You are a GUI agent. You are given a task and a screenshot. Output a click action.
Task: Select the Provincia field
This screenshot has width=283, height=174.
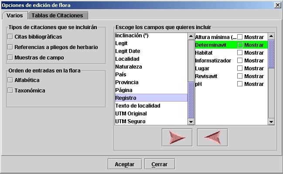click(x=151, y=82)
